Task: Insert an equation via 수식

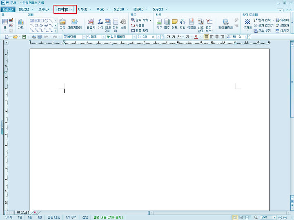Action: (x=100, y=24)
